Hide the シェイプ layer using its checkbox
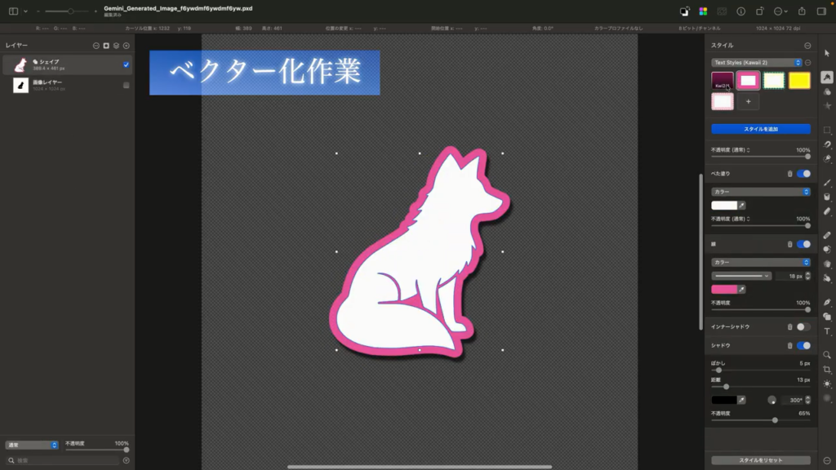 [x=127, y=64]
